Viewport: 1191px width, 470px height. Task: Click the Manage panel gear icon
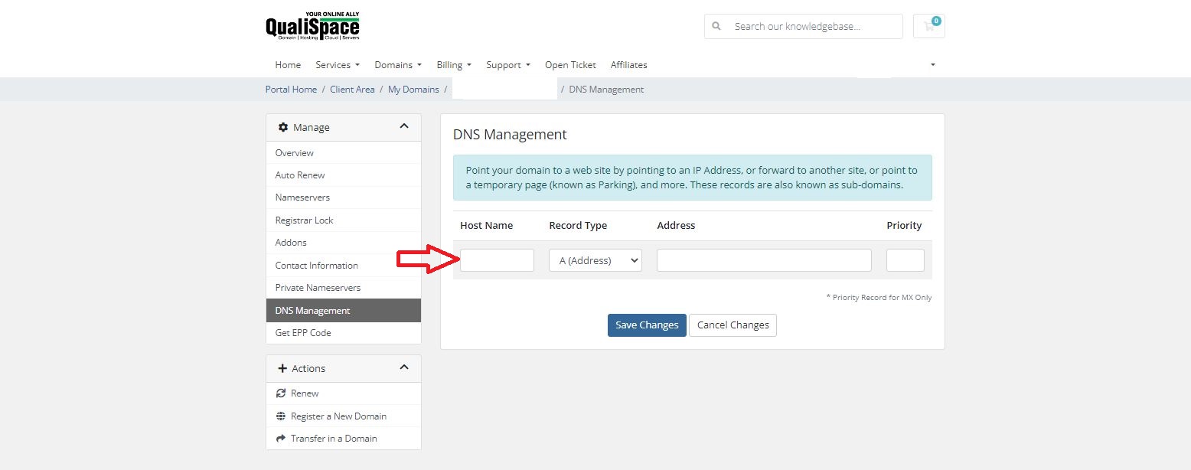coord(283,127)
